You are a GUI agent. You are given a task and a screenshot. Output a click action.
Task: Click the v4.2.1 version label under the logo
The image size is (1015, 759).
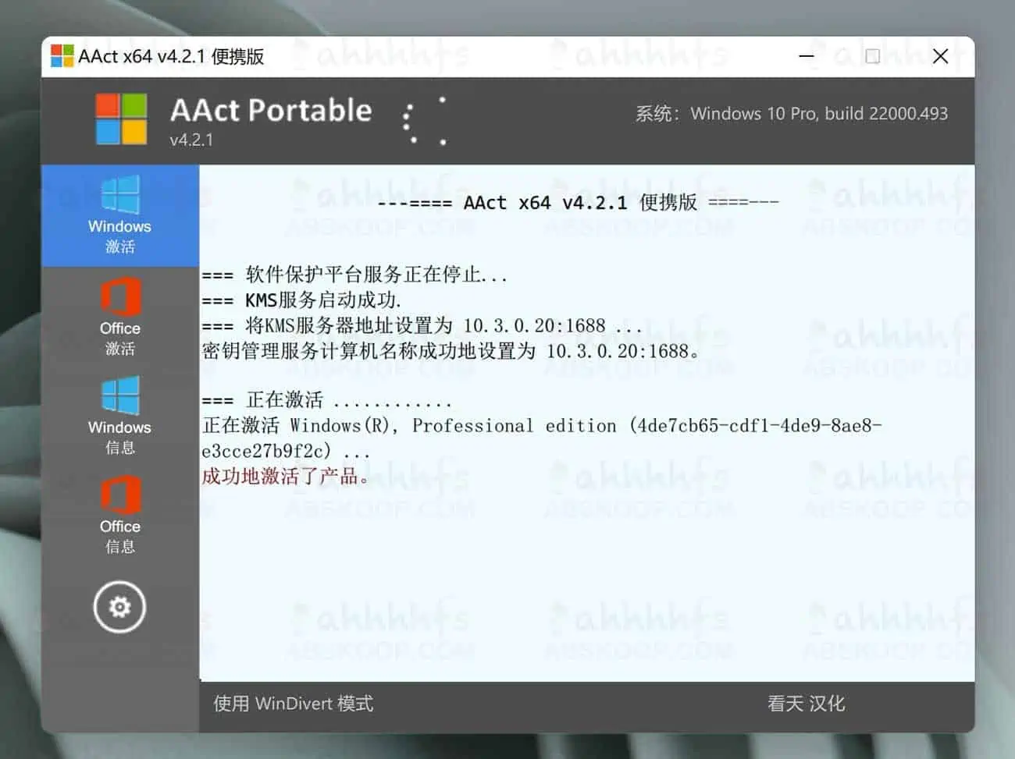coord(192,140)
